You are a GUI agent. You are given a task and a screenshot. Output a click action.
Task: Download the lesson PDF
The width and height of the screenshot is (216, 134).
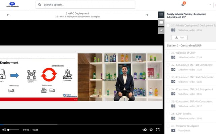point(179,38)
